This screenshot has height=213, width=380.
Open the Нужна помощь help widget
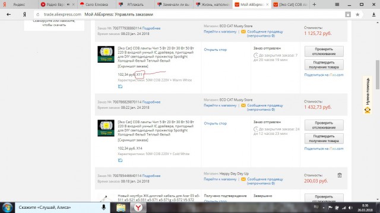pyautogui.click(x=368, y=95)
